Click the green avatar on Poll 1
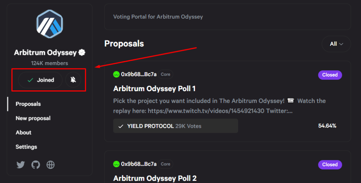The image size is (361, 183). pyautogui.click(x=116, y=74)
